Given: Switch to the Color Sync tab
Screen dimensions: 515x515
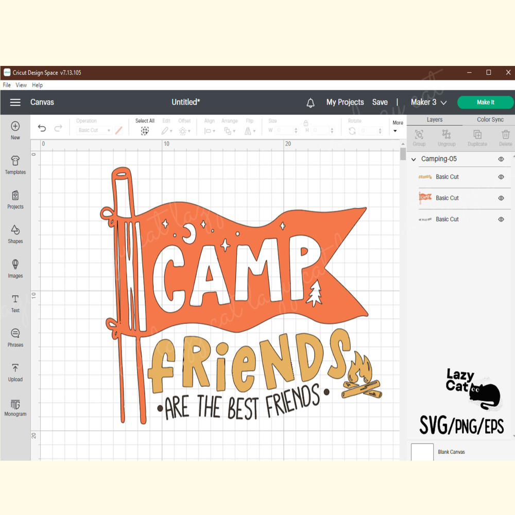Looking at the screenshot, I should 490,119.
